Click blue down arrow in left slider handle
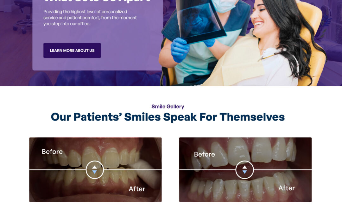Image resolution: width=342 pixels, height=213 pixels. coord(94,172)
